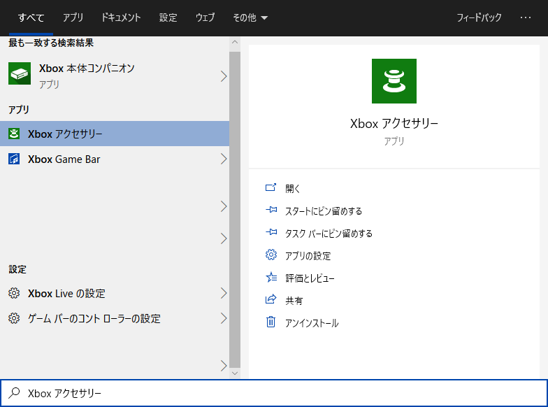Switch to the 設定 tab
This screenshot has height=407, width=548.
168,17
